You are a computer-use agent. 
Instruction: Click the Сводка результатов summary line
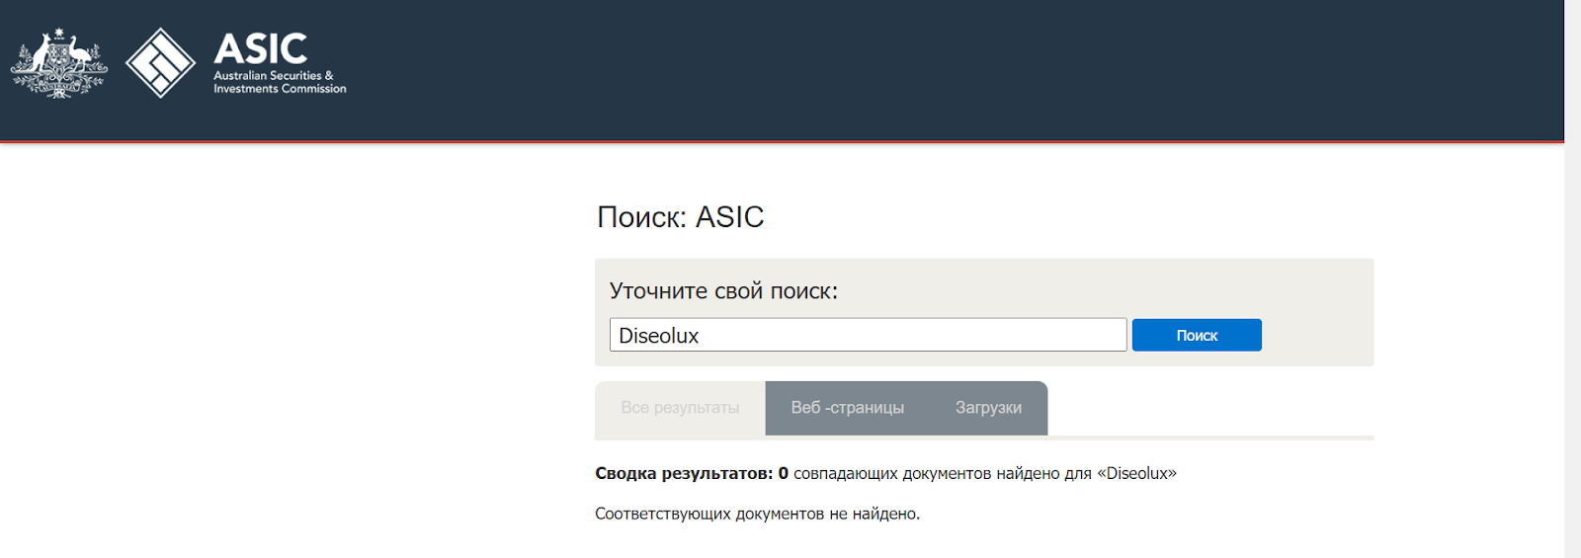pos(885,473)
